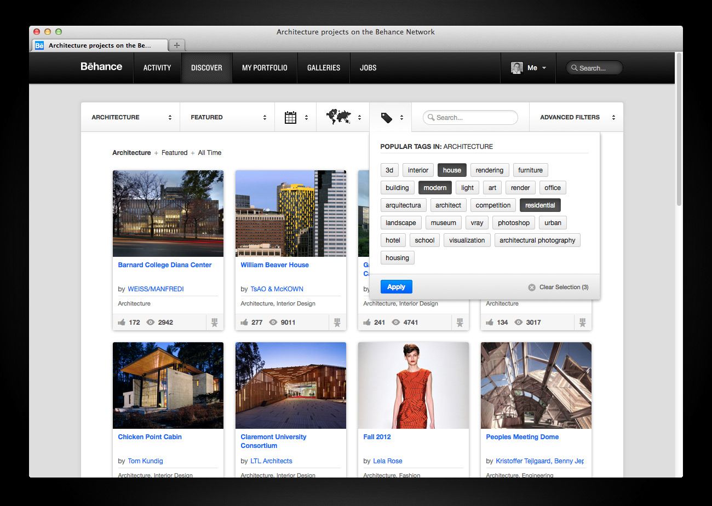The width and height of the screenshot is (712, 506).
Task: Open the DISCOVER nav item
Action: click(206, 68)
